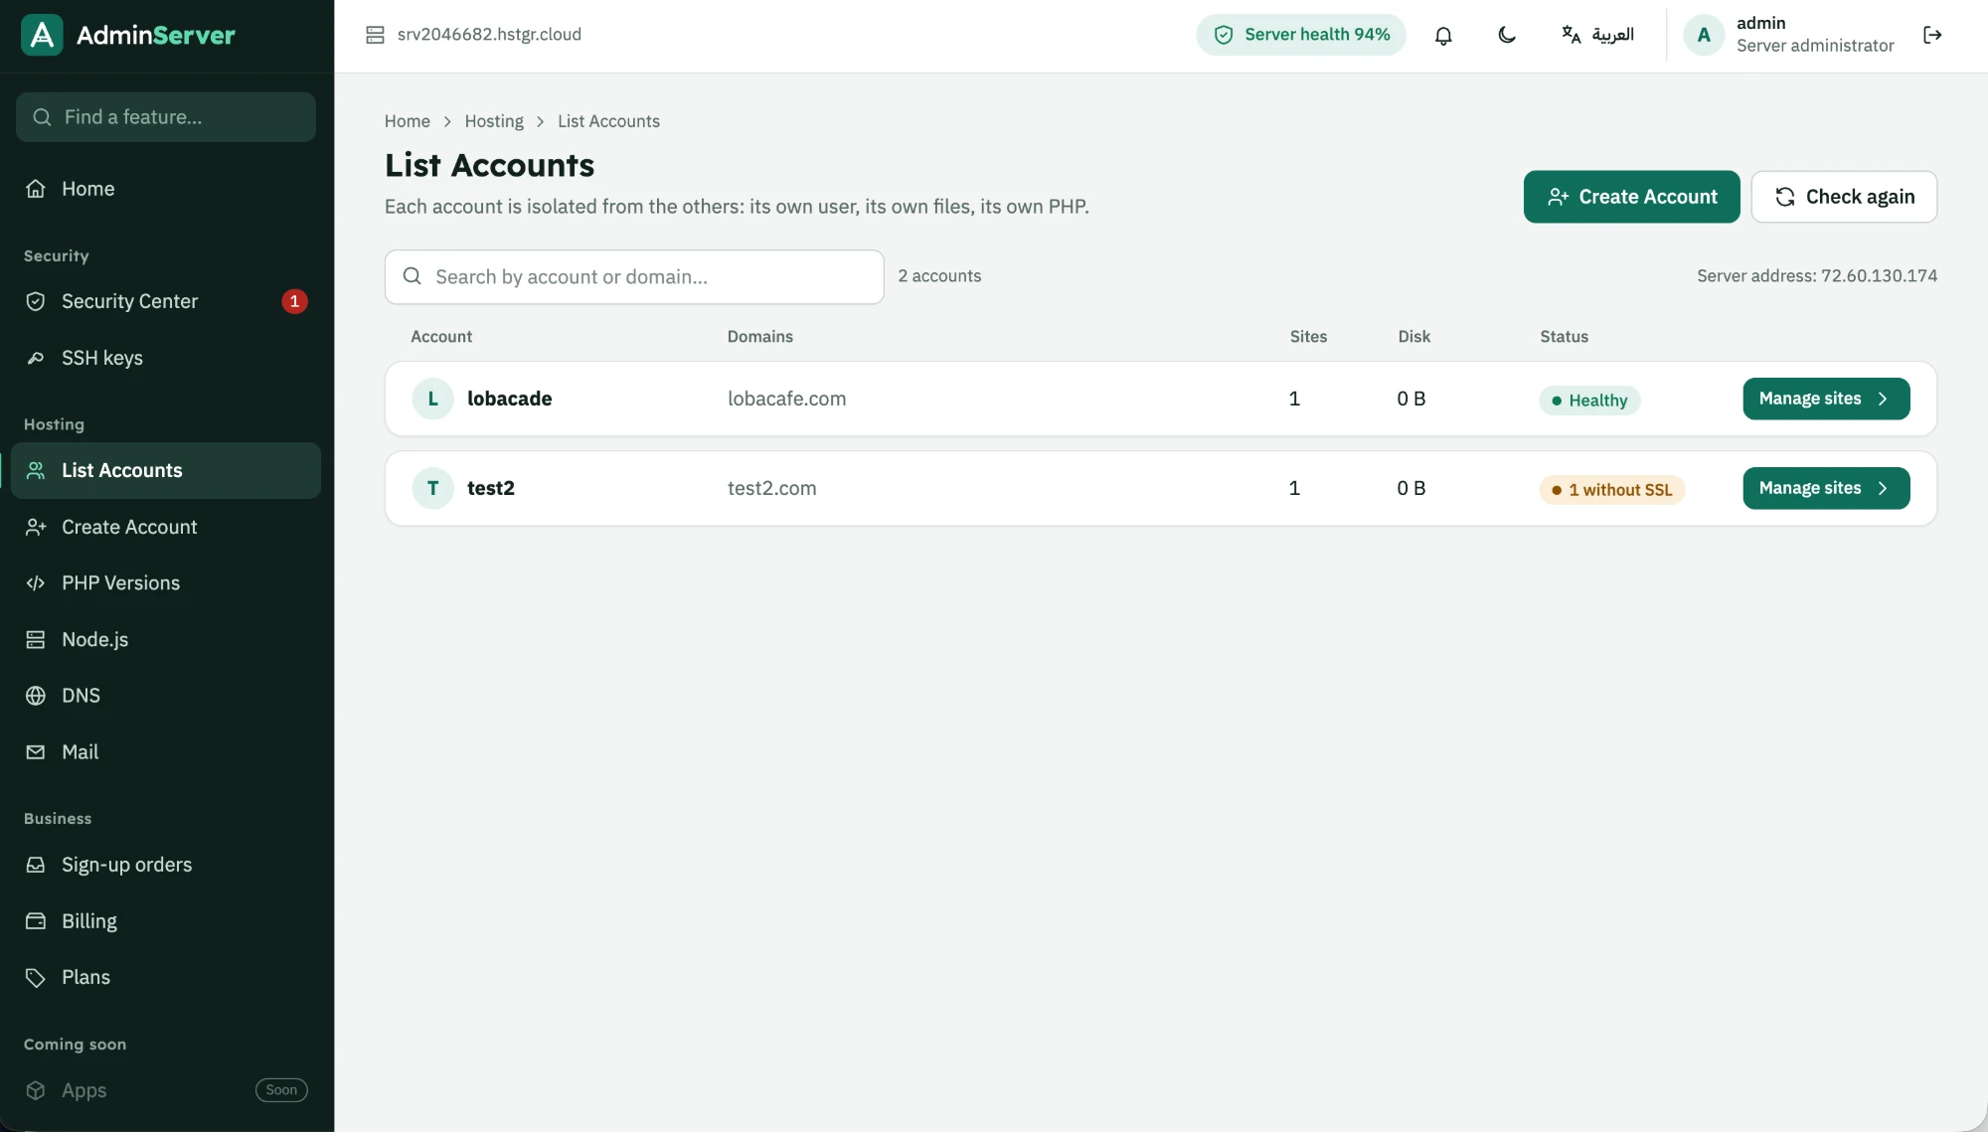Click List Accounts breadcrumb
Screen dimensions: 1988x1132
click(608, 121)
